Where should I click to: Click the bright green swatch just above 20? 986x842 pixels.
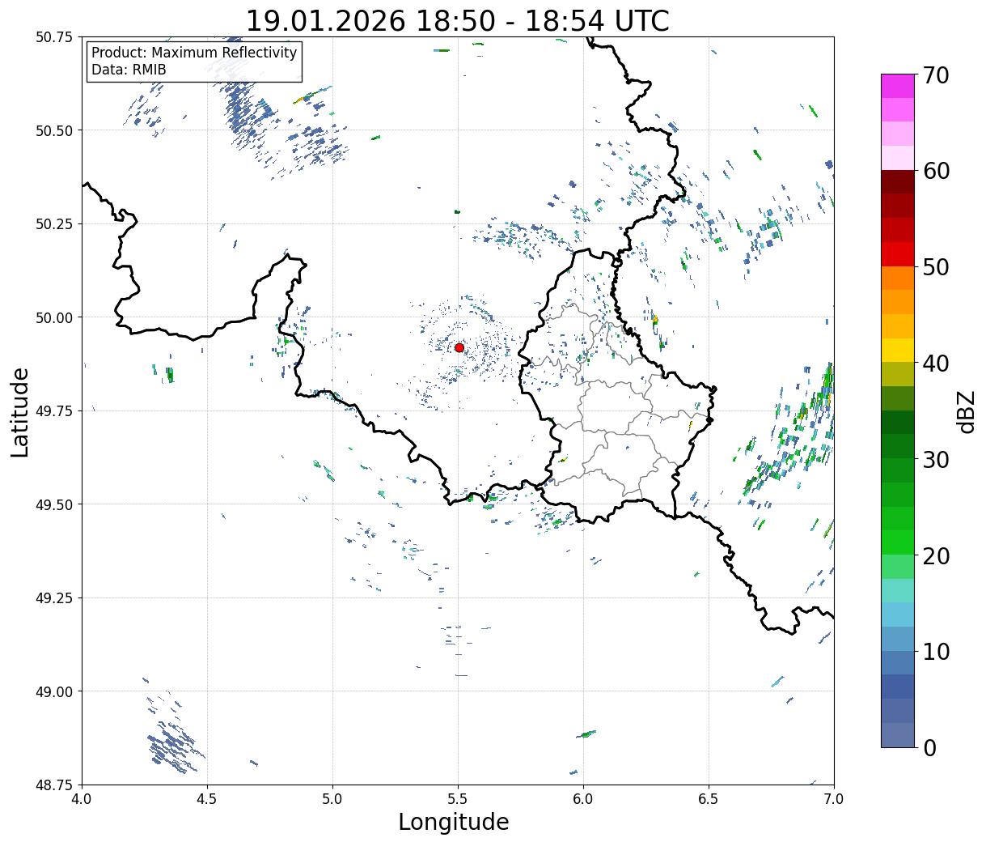point(898,542)
